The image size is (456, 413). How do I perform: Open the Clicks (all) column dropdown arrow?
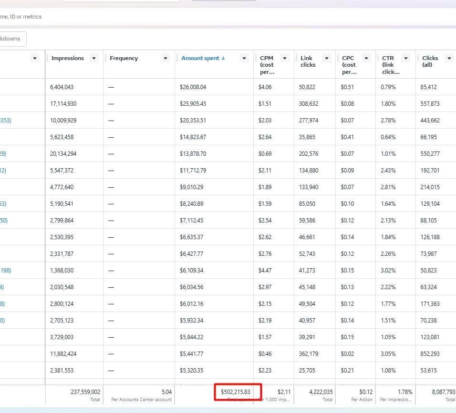(449, 58)
